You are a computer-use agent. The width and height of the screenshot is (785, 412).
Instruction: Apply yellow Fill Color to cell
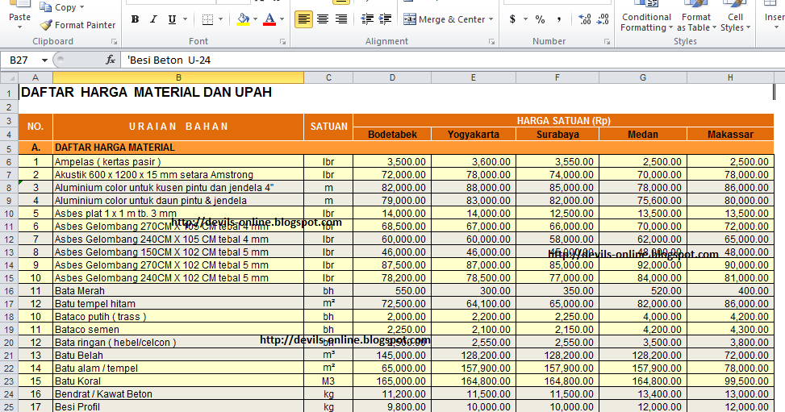[x=244, y=19]
